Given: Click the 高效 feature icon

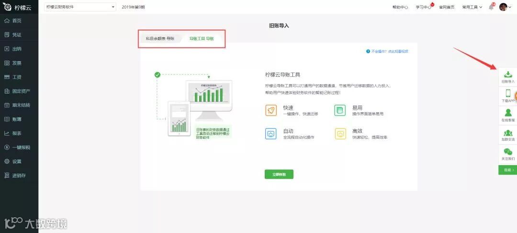Looking at the screenshot, I should [340, 134].
